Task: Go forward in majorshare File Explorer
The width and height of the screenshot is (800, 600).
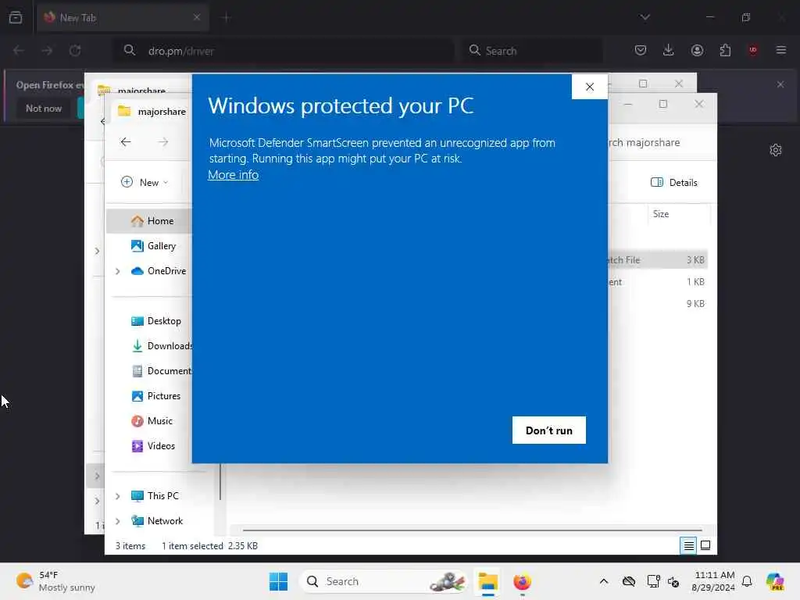Action: (x=163, y=142)
